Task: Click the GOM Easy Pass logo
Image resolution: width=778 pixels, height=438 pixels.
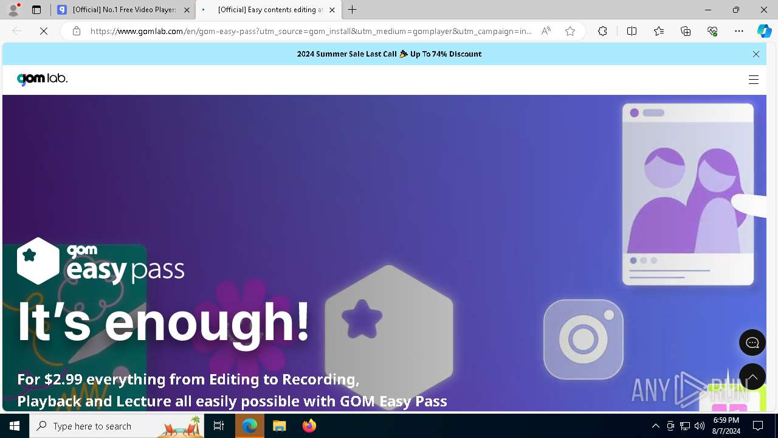Action: point(100,262)
